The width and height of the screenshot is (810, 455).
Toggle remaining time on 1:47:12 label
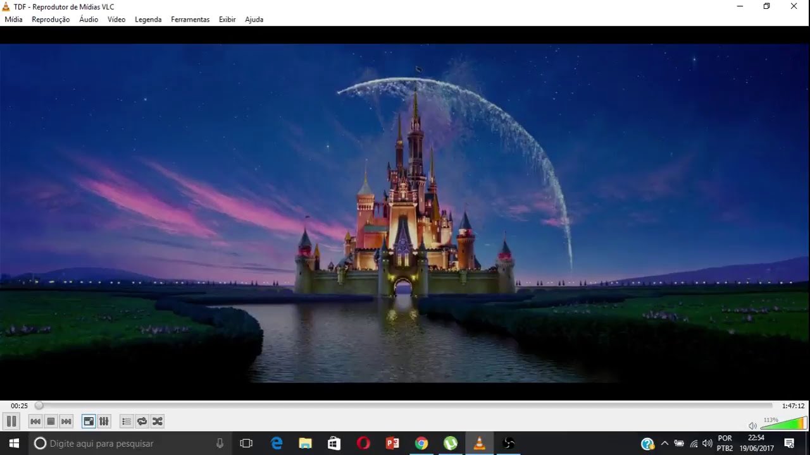793,406
